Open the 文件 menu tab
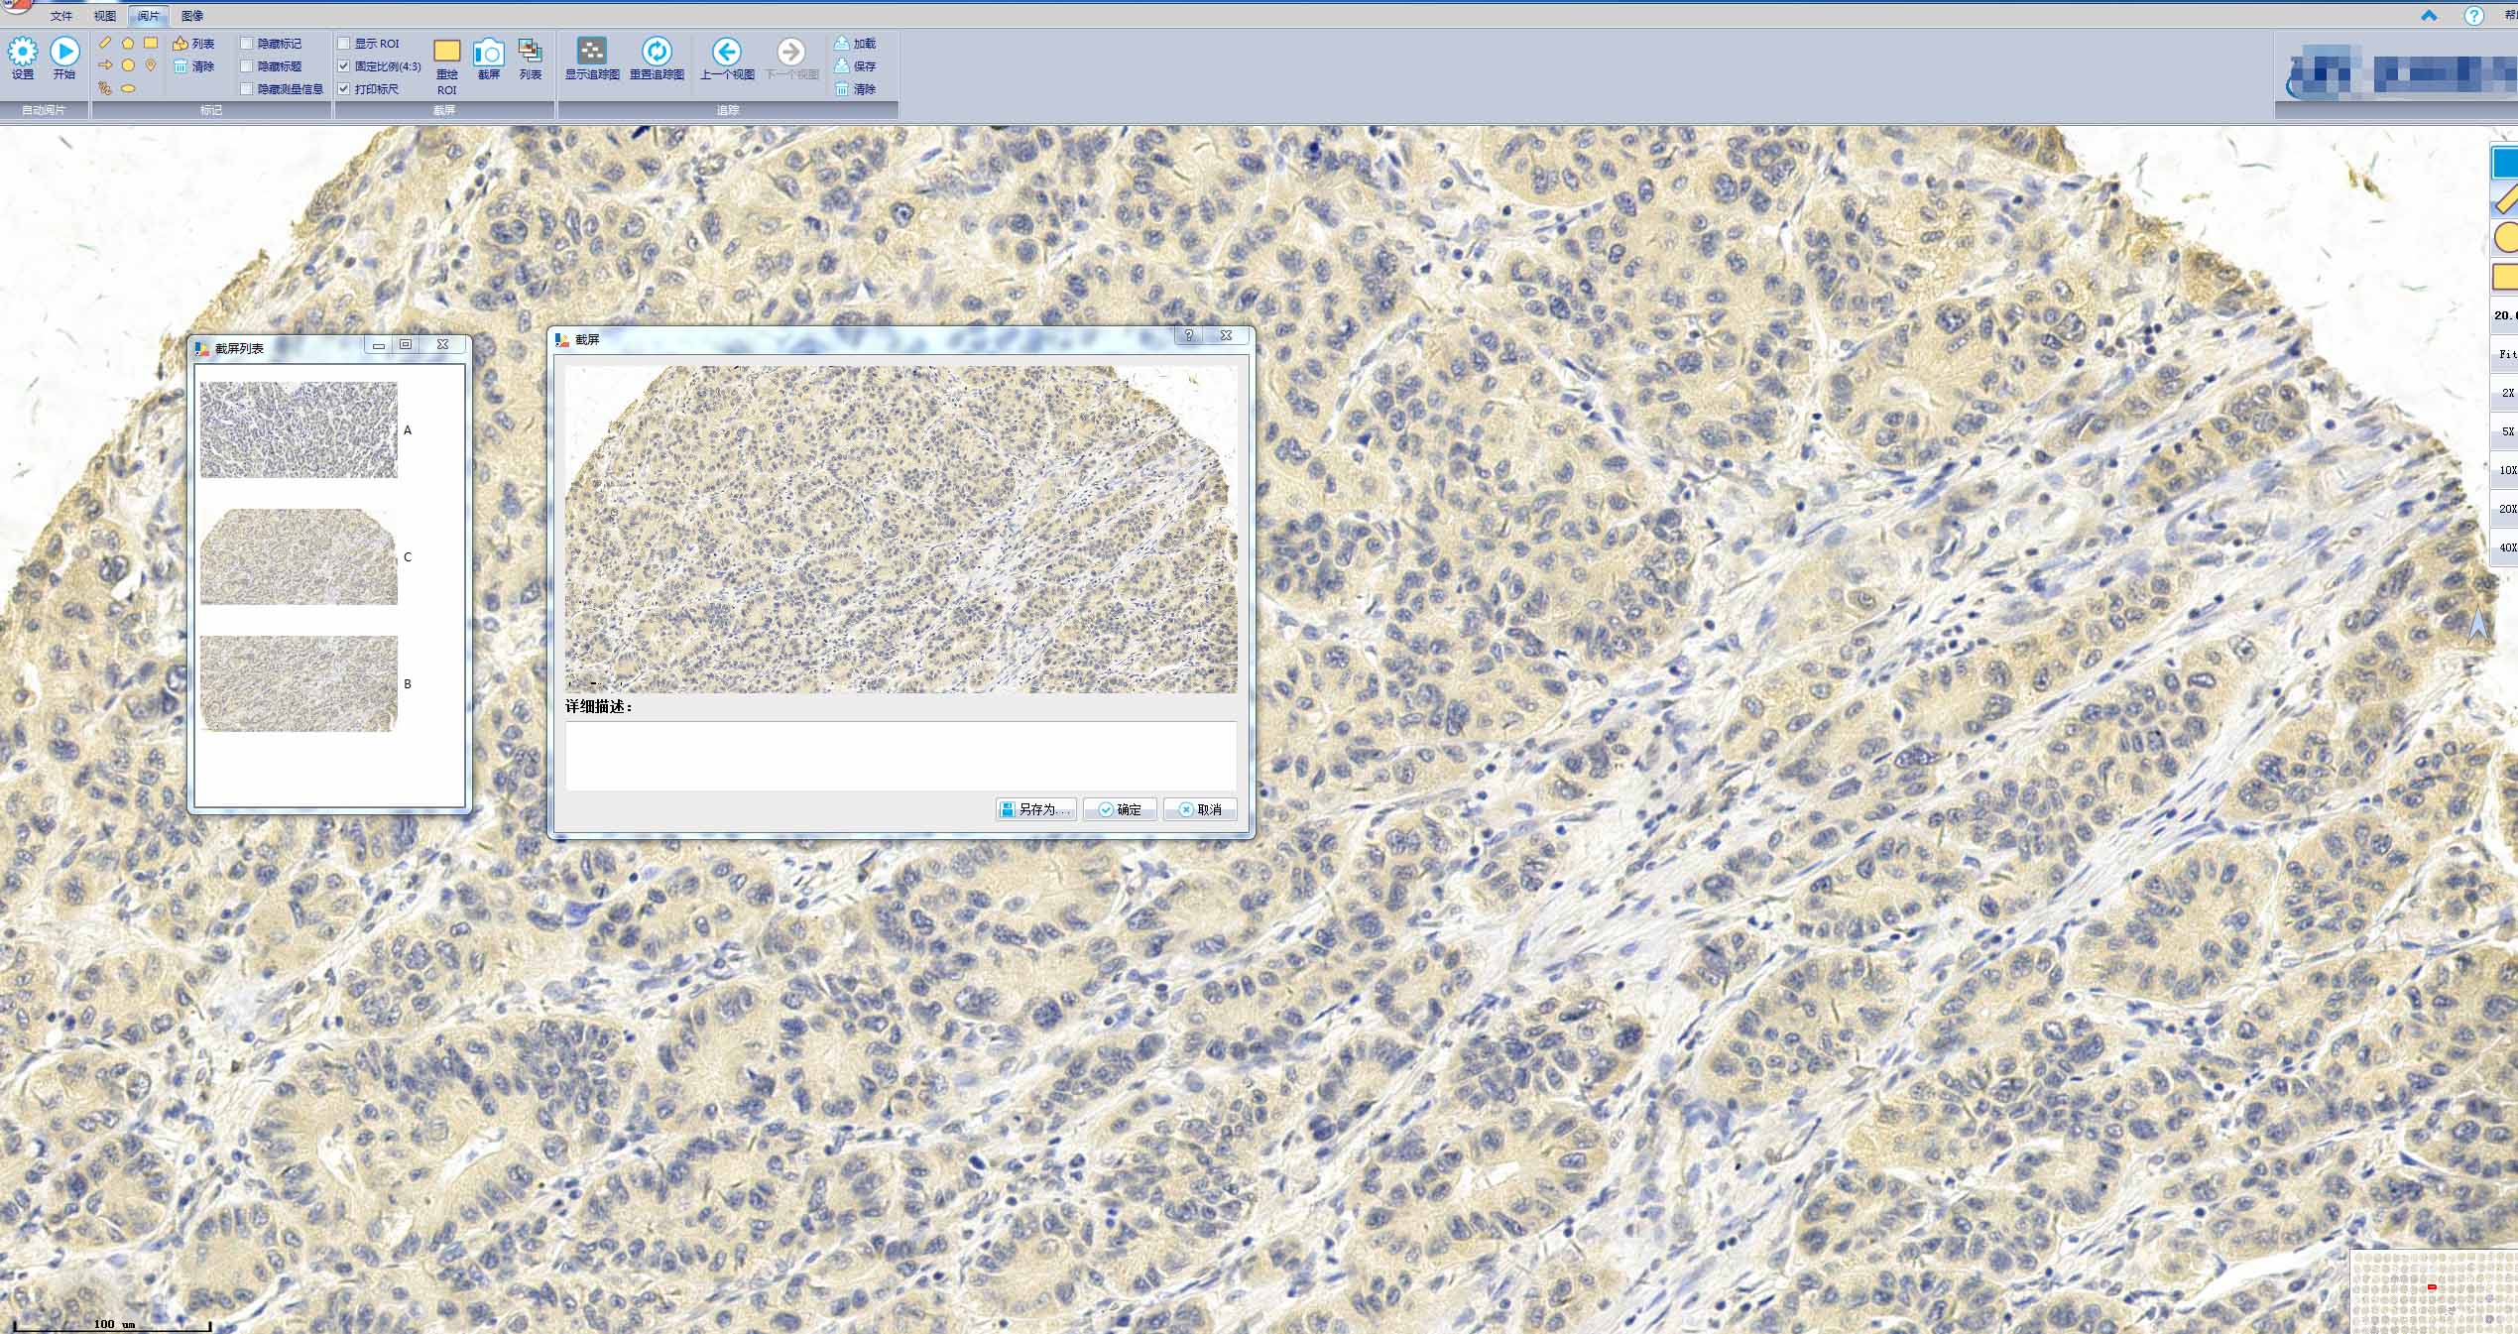2518x1334 pixels. pyautogui.click(x=61, y=16)
